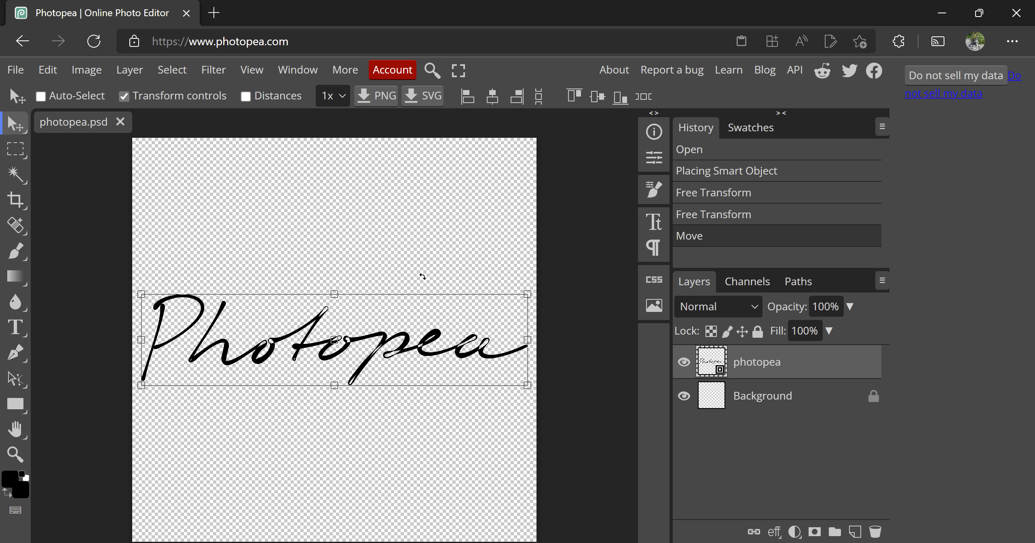Hide the Background layer visibility eye
The height and width of the screenshot is (543, 1035).
click(684, 396)
